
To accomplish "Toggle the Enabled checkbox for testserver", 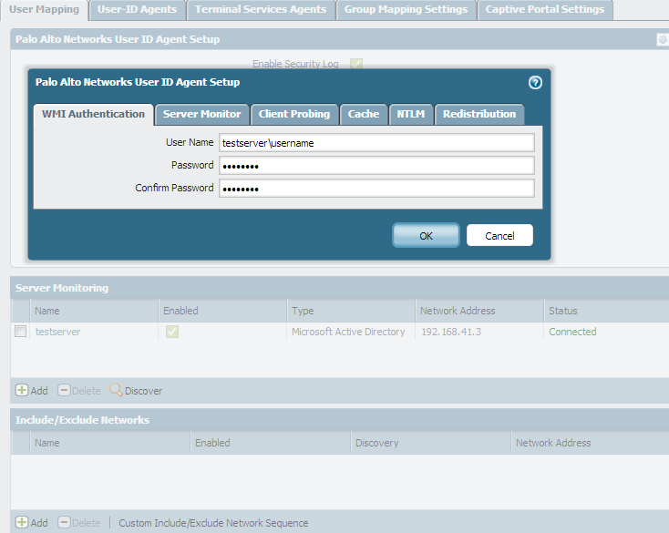I will pyautogui.click(x=172, y=332).
